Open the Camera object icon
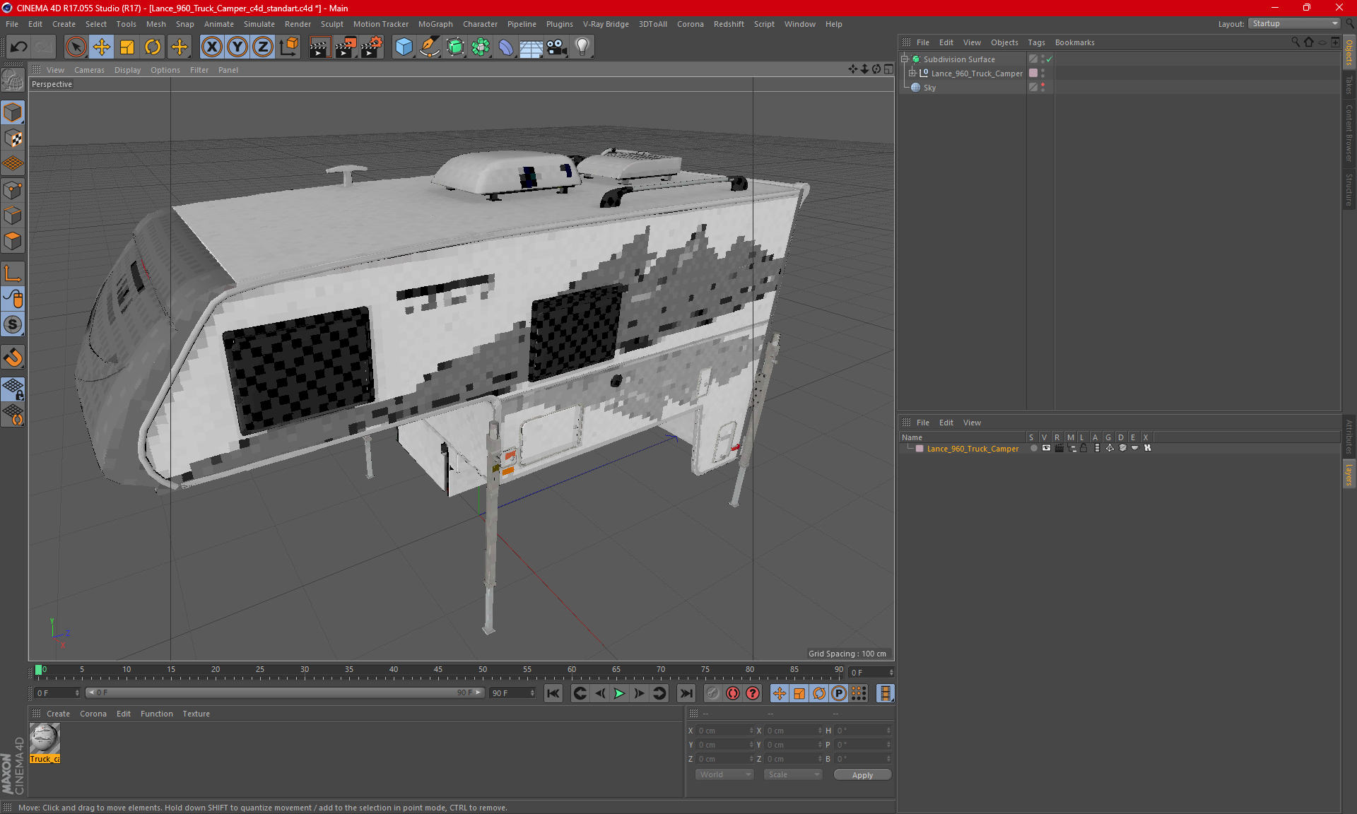The width and height of the screenshot is (1357, 814). point(556,47)
